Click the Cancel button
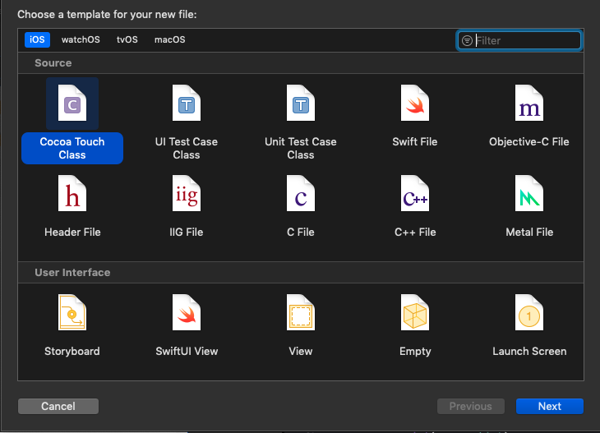 [x=58, y=406]
